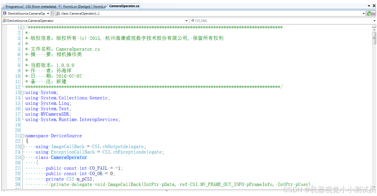
Task: Collapse the CameraOperator class at line 25
Action: 22,157
